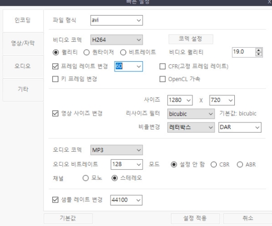Uncheck 샘플 레이트 변경 checkbox

coord(55,200)
